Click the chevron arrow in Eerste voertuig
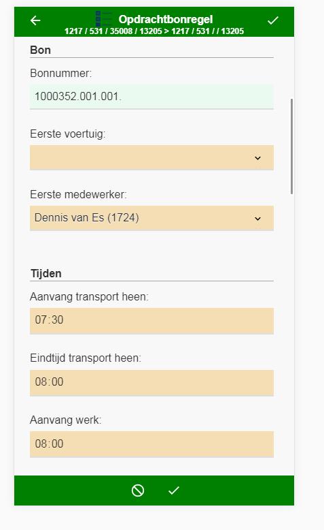Screen dimensions: 324x530 click(257, 158)
